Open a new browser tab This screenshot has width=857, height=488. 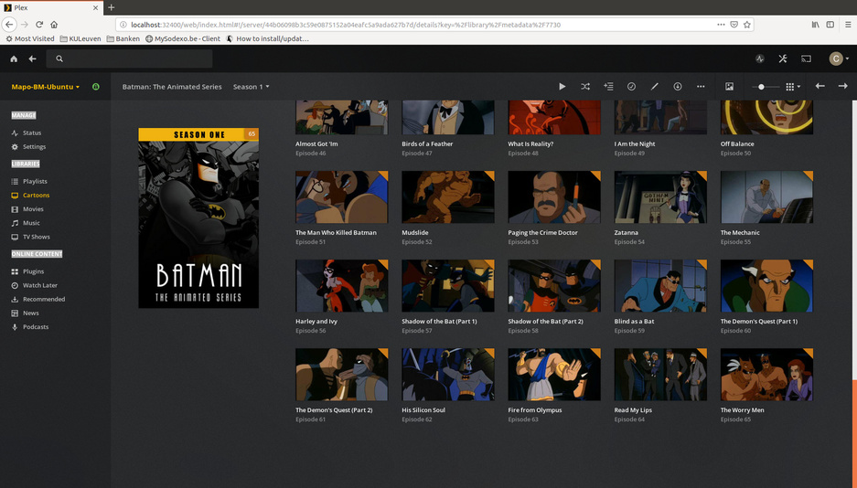[111, 7]
